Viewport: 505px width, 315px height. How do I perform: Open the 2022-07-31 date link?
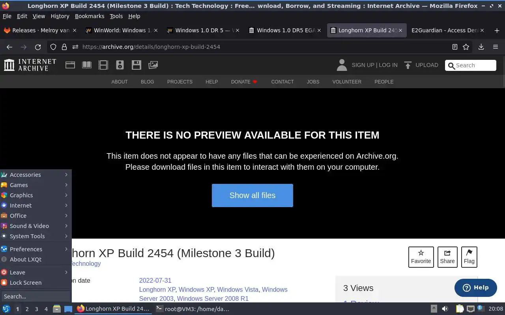[155, 281]
